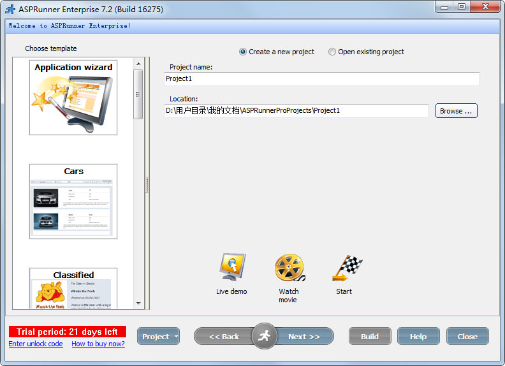Screen dimensions: 505x366
Task: Open the Watch movie film reel icon
Action: point(289,268)
